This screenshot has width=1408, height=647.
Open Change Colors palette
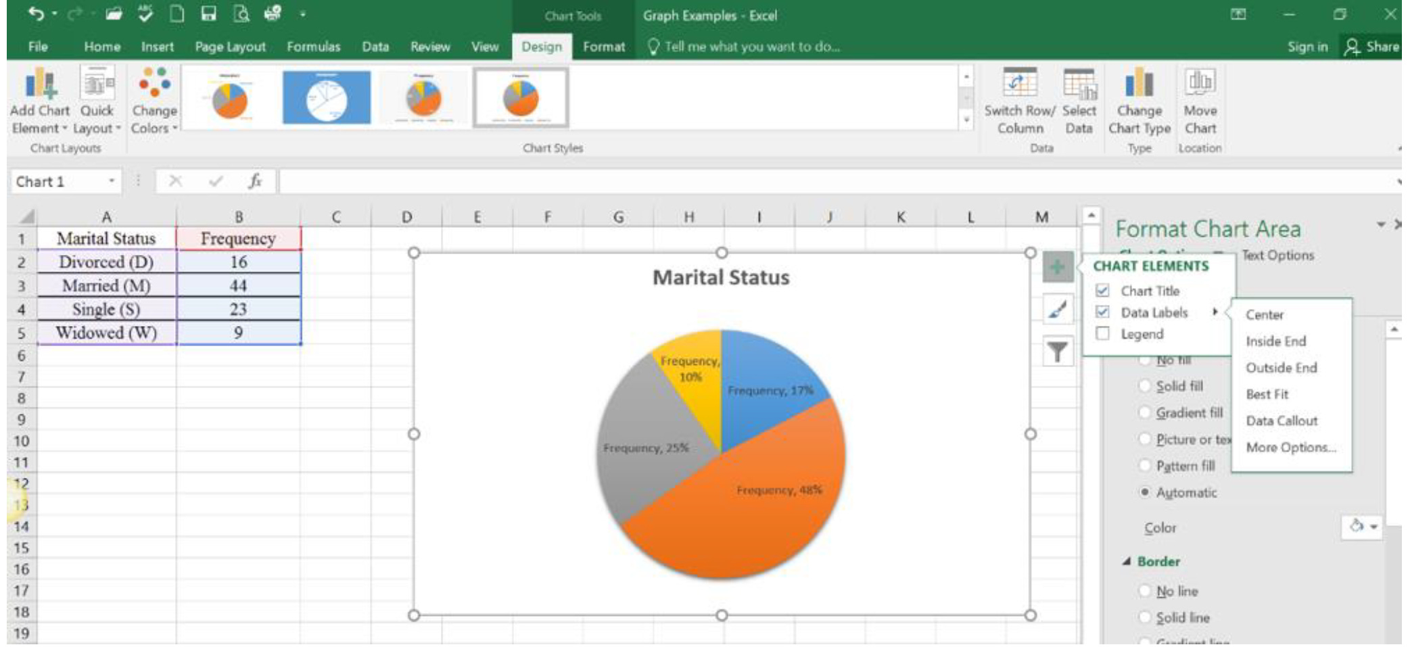pos(154,101)
